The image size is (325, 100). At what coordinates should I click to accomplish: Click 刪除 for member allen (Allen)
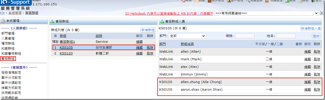317,51
